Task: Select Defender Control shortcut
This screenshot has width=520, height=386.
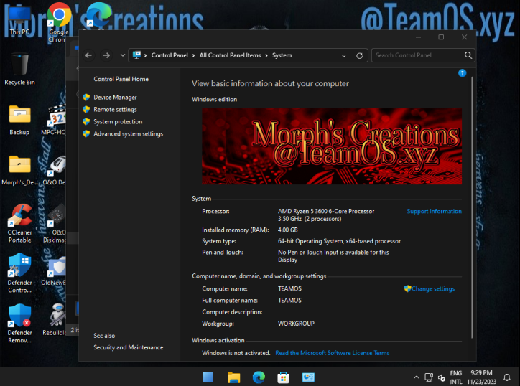Action: click(19, 274)
